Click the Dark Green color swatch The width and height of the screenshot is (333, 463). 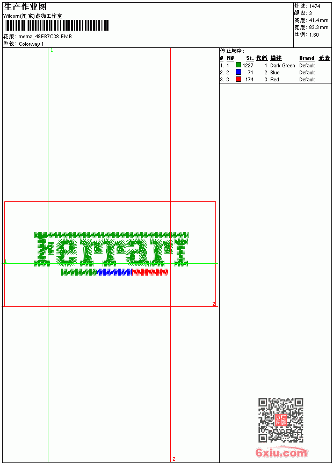[238, 65]
